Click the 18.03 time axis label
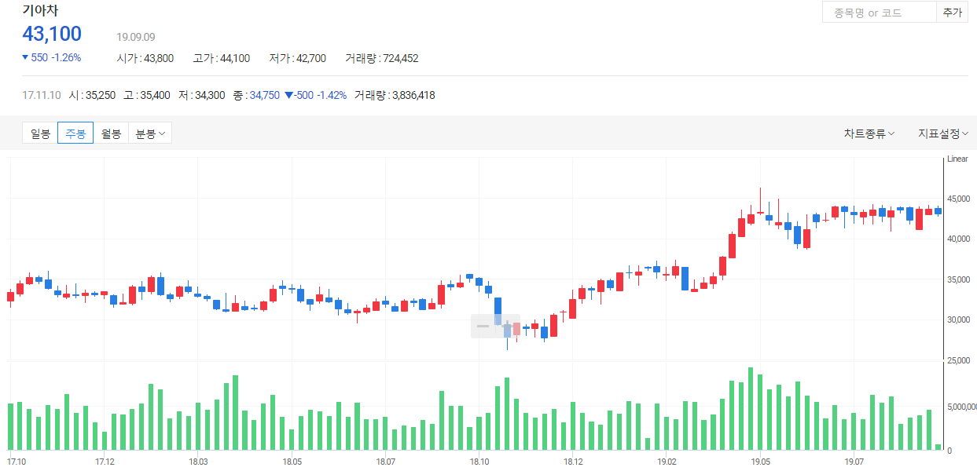The width and height of the screenshot is (977, 471). click(x=198, y=462)
